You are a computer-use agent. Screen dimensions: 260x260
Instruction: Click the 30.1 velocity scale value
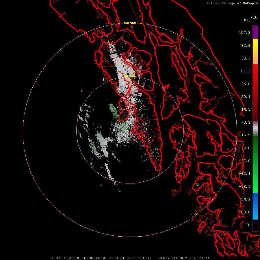point(246,97)
